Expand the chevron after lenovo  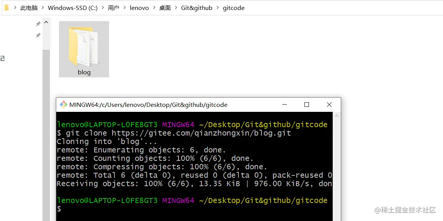coord(154,8)
